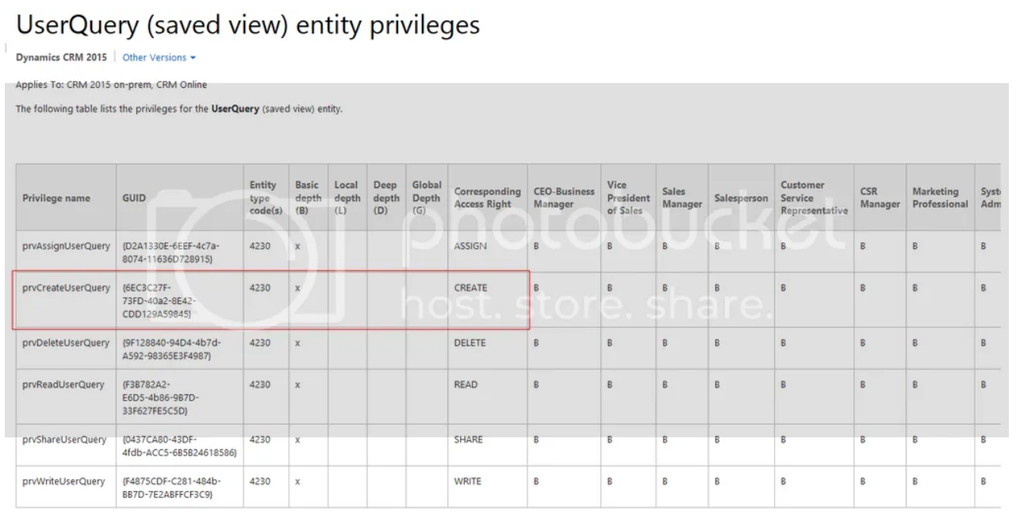1012x514 pixels.
Task: Select the prvDeleteUserQuery row name
Action: coord(65,343)
